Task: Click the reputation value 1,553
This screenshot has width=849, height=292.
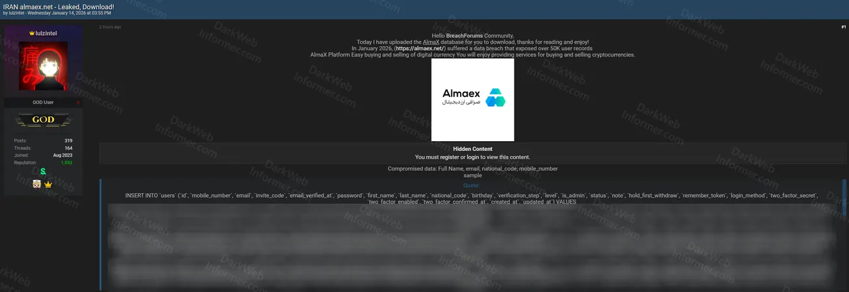Action: click(x=66, y=163)
